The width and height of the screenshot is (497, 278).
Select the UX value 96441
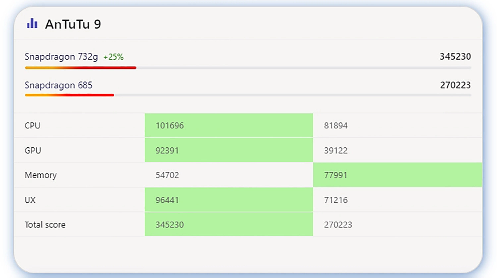[x=167, y=200]
